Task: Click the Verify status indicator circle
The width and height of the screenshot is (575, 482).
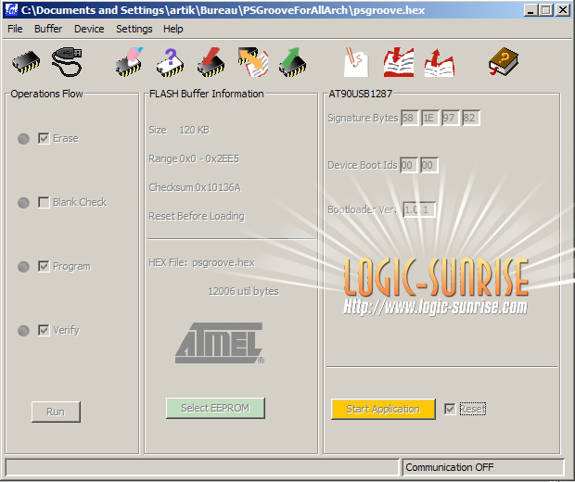Action: tap(23, 331)
